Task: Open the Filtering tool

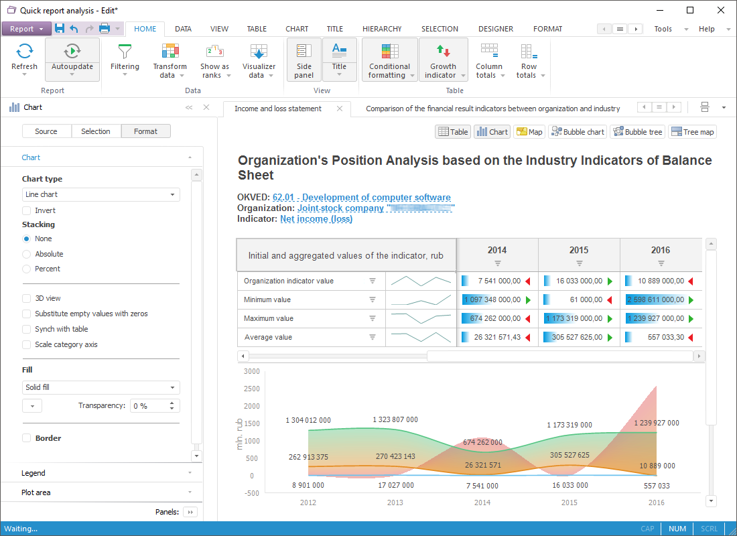Action: [x=125, y=52]
